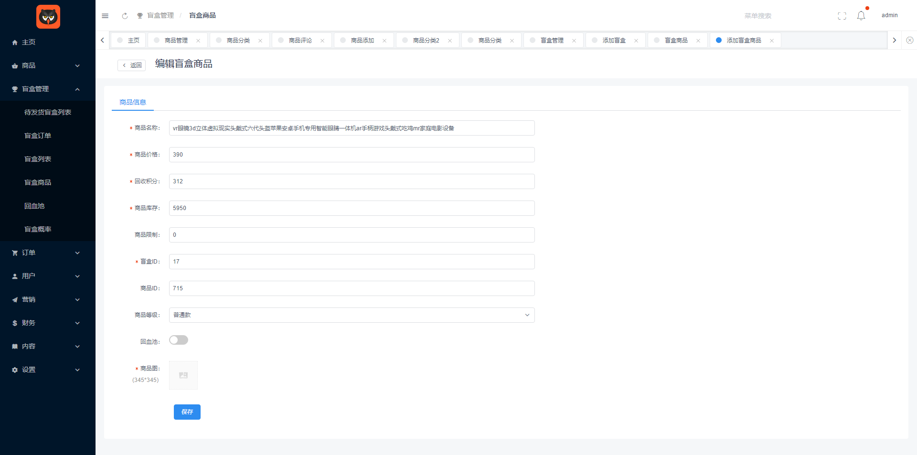Go to 主页 in sidebar
917x455 pixels.
pos(48,42)
